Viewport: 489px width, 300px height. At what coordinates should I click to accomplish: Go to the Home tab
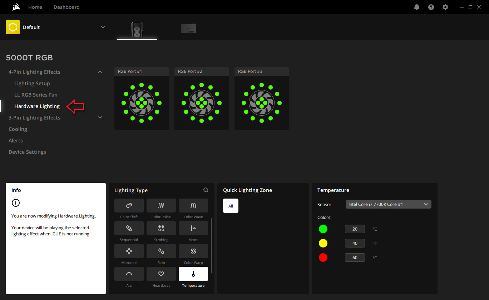[35, 7]
